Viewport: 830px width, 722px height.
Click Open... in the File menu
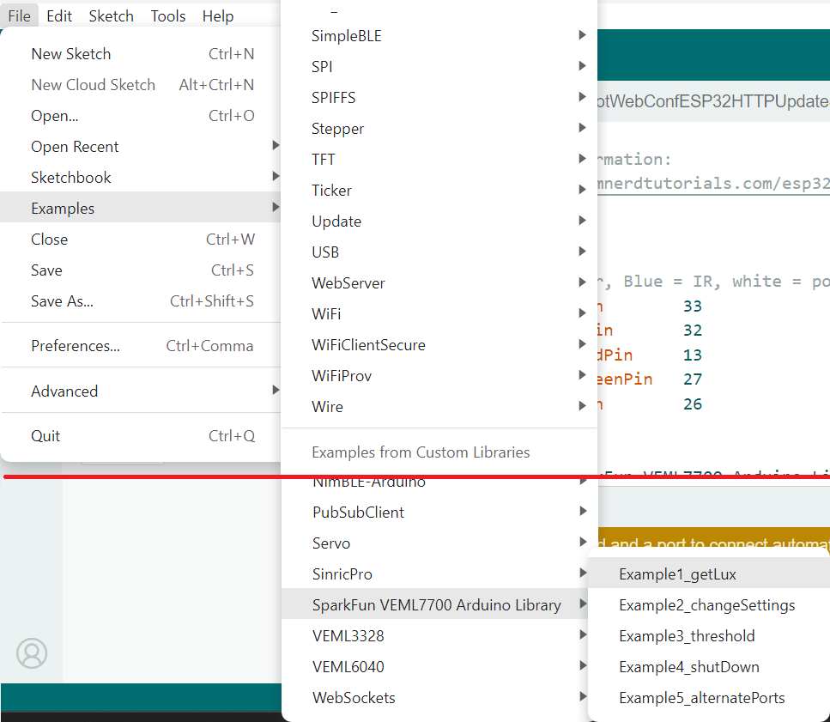[x=142, y=115]
